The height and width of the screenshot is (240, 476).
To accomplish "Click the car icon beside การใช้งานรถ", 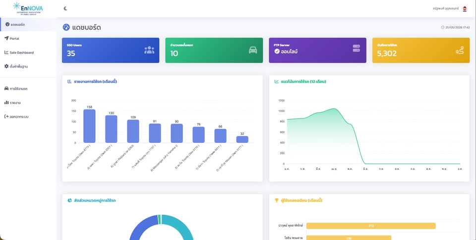I will tap(6, 88).
